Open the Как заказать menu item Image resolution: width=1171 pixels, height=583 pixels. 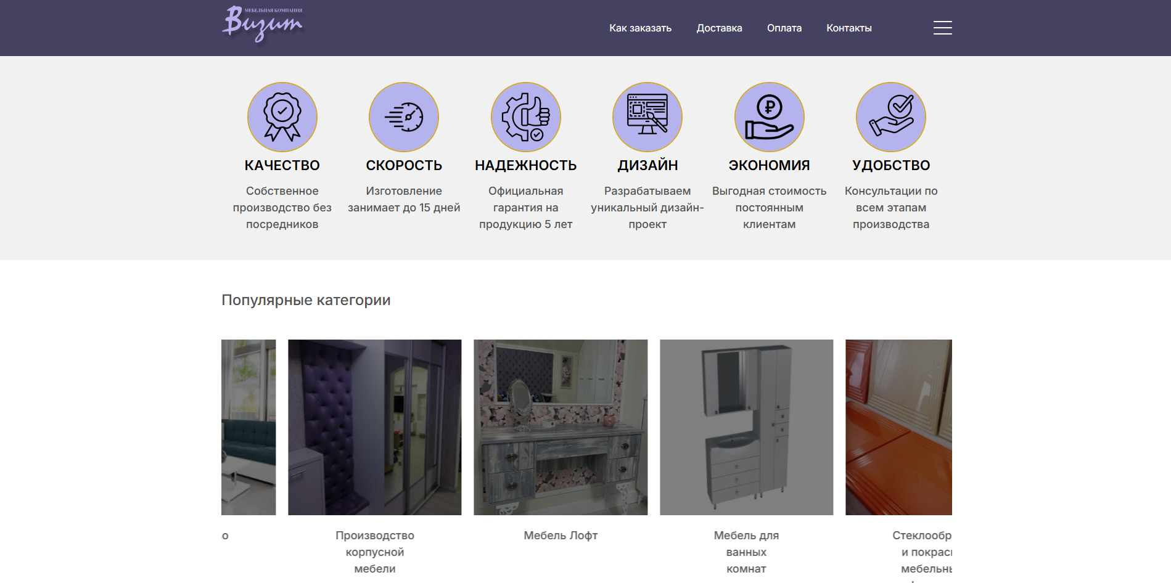point(640,28)
